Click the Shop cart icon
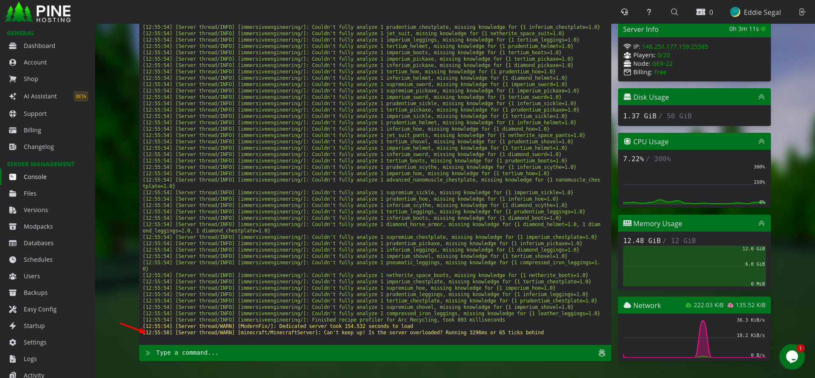This screenshot has width=815, height=378. click(x=13, y=79)
